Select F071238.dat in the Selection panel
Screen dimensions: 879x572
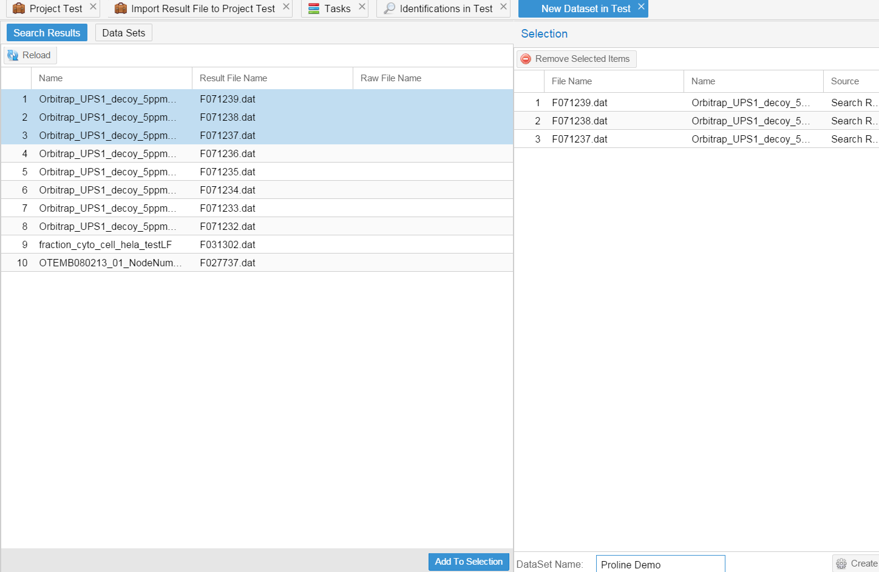580,121
